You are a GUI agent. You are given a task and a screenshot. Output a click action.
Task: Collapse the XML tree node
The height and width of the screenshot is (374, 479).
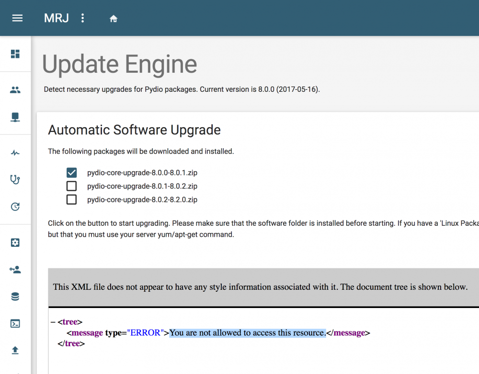(53, 322)
